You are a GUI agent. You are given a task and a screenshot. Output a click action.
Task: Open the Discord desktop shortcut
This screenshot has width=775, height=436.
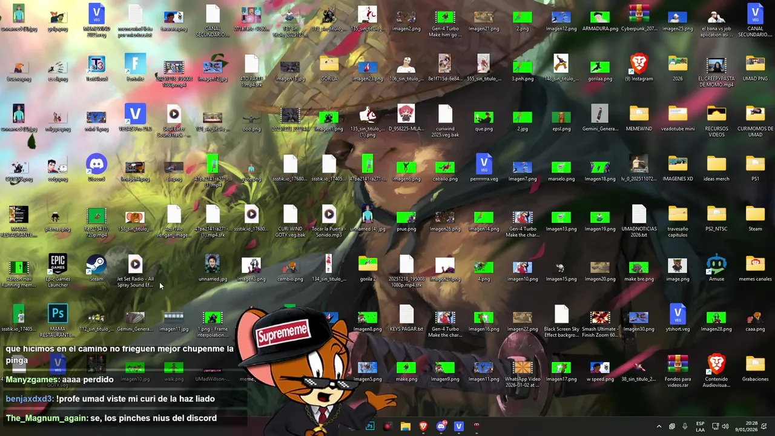[96, 168]
